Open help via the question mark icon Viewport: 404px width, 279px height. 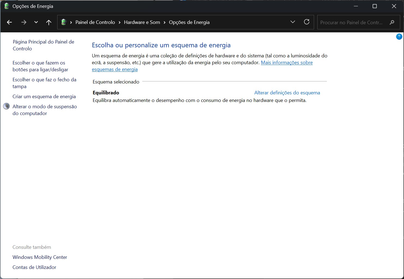click(399, 36)
